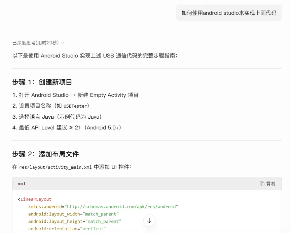The image size is (291, 233).
Task: Click the xml language label in code header
Action: point(22,184)
